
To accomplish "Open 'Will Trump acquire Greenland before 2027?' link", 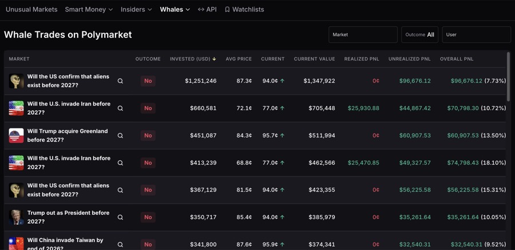I will click(x=68, y=135).
